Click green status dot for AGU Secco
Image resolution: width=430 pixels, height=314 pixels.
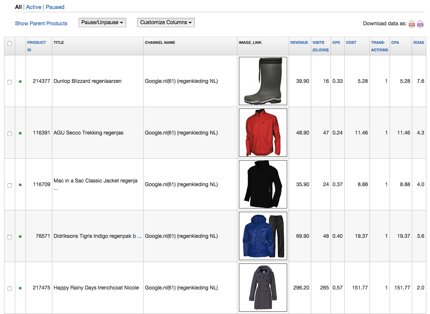(20, 133)
